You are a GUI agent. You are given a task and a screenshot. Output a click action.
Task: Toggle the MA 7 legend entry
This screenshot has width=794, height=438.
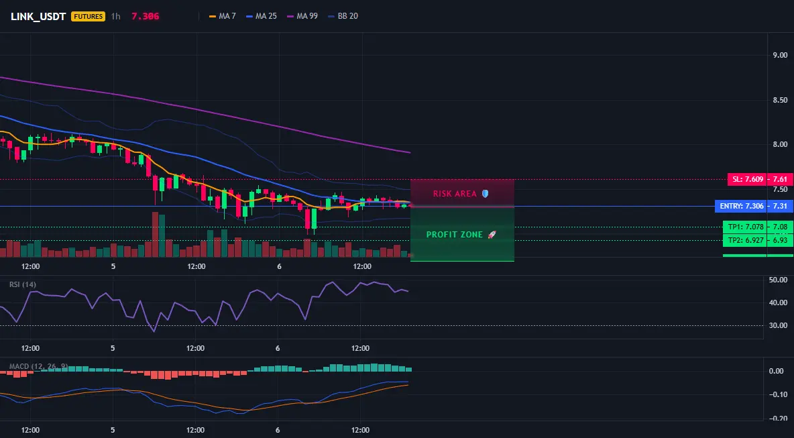click(222, 16)
